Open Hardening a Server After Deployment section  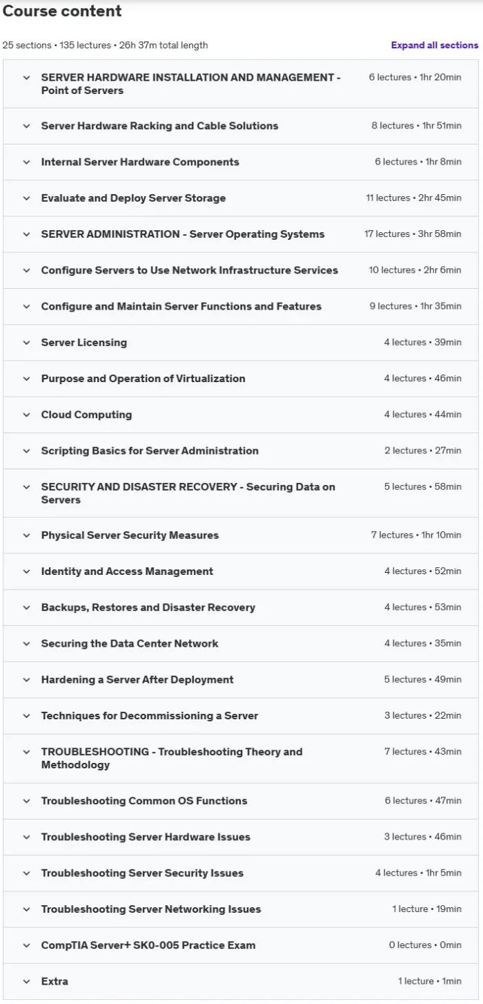241,680
